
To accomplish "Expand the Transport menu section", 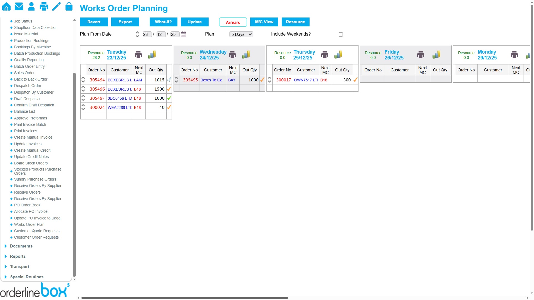I will coord(19,267).
